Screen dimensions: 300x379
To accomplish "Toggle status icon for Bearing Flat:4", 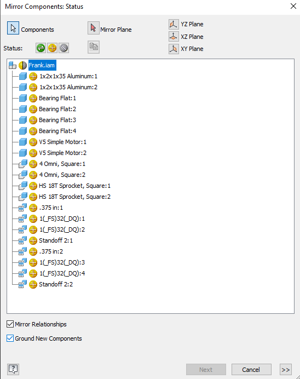I will 33,131.
